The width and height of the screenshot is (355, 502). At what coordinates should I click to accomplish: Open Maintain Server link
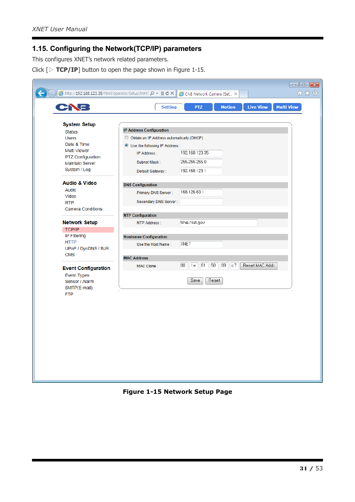pos(80,163)
